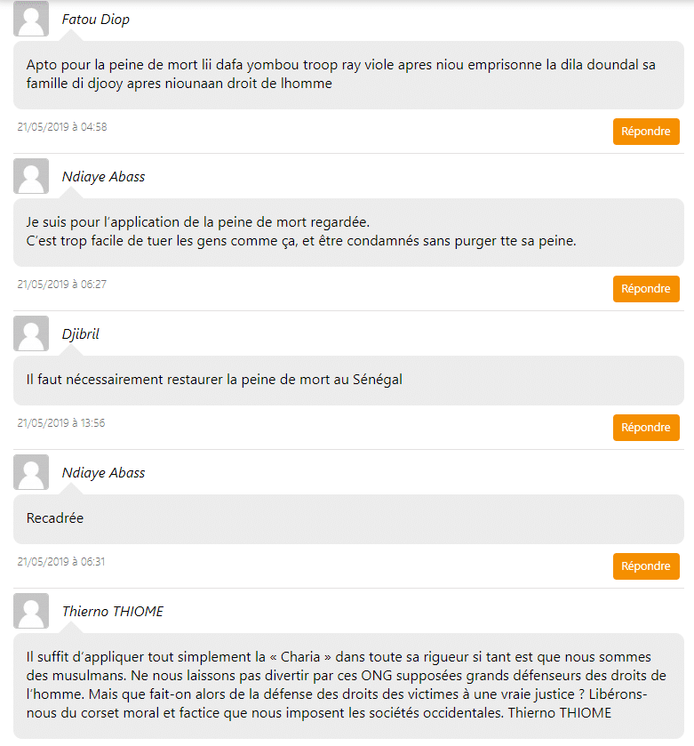The image size is (694, 746).
Task: Hit Répondre under the "Recadrée" comment
Action: (646, 566)
